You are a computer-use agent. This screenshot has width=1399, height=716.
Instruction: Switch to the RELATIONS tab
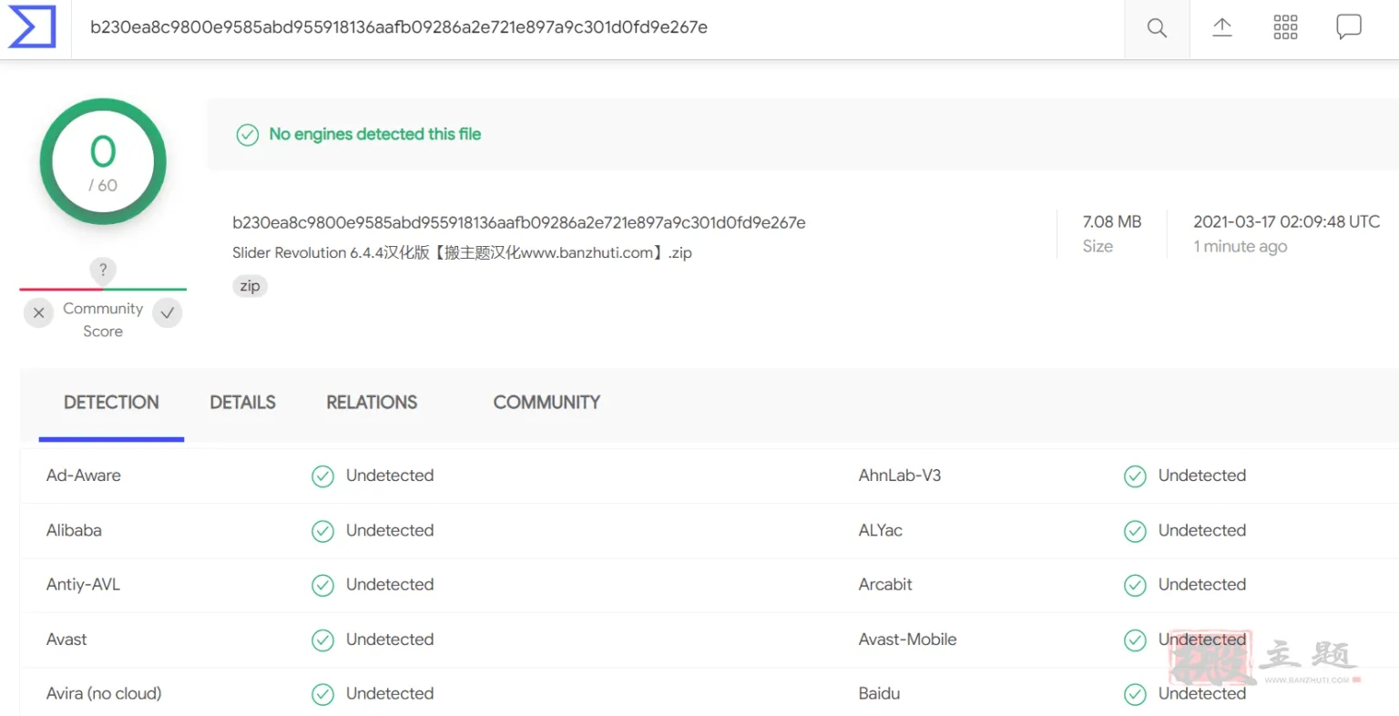click(372, 402)
